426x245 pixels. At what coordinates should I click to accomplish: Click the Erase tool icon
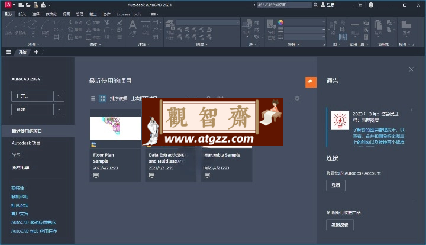(x=120, y=22)
